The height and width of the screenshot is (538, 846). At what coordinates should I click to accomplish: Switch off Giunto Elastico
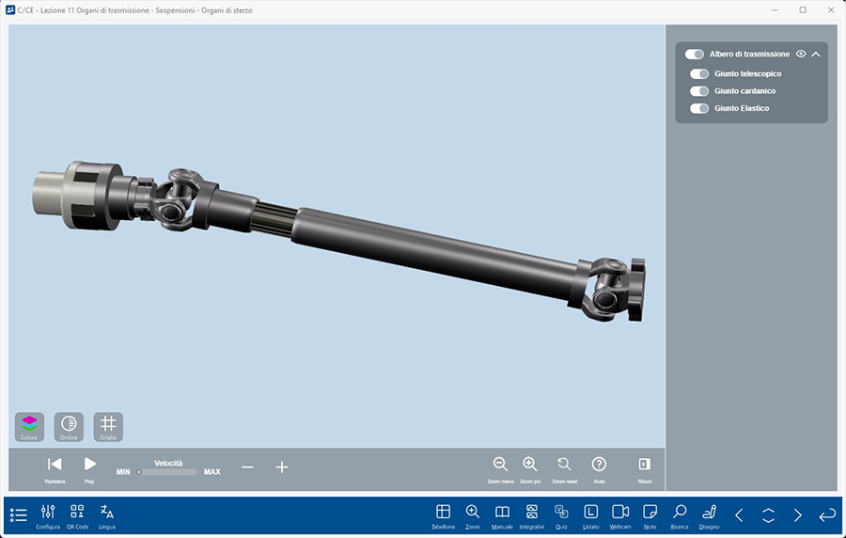[698, 109]
